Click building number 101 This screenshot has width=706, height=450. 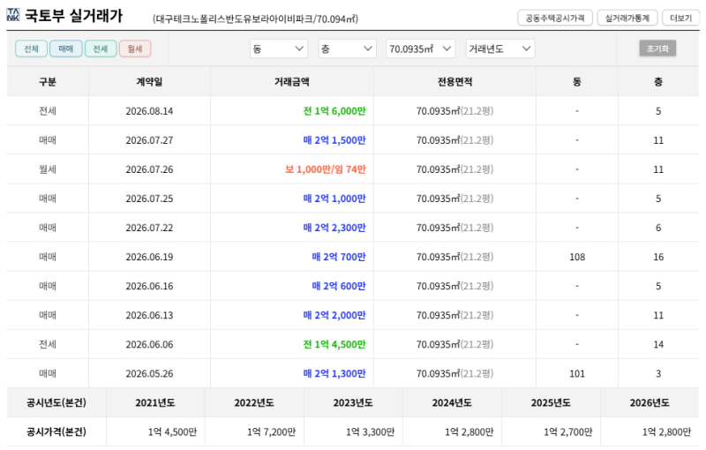pyautogui.click(x=577, y=373)
